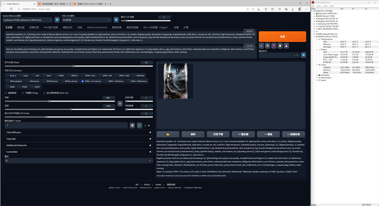The width and height of the screenshot is (379, 206).
Task: Click the save-style floppy icon
Action: [x=286, y=45]
